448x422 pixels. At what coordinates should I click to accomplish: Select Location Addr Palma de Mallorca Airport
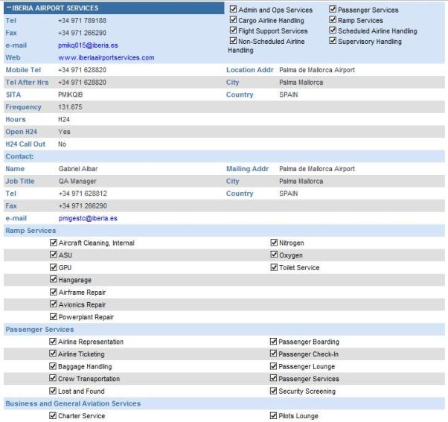[x=317, y=70]
